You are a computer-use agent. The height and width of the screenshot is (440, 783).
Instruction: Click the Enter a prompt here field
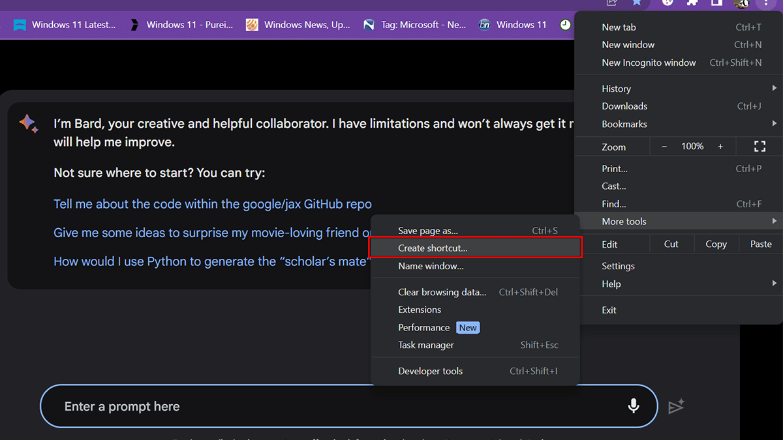(326, 406)
